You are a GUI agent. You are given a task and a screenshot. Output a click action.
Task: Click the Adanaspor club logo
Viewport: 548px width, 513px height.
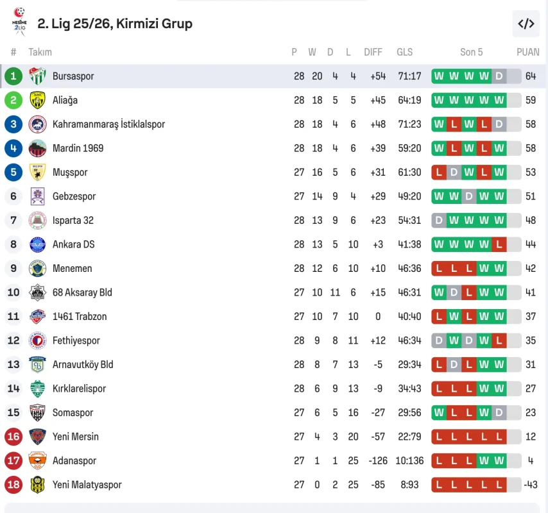[x=37, y=461]
